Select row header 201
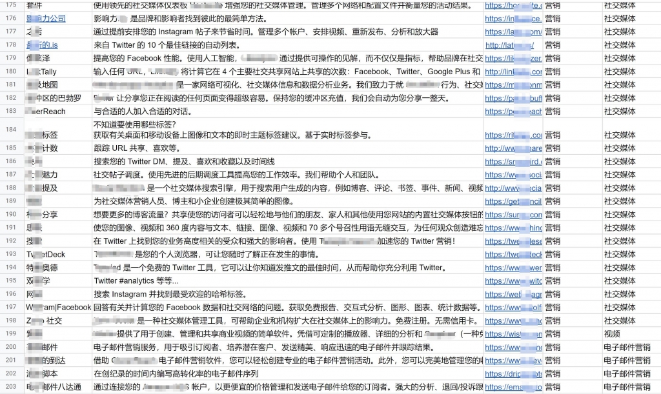Image resolution: width=661 pixels, height=394 pixels. click(12, 360)
